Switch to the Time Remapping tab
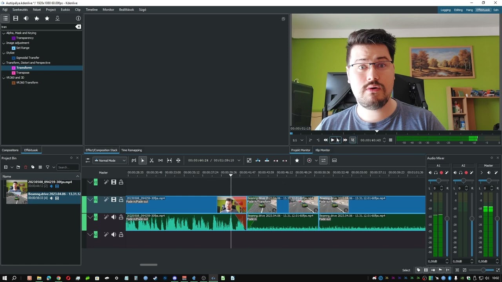 (x=131, y=150)
